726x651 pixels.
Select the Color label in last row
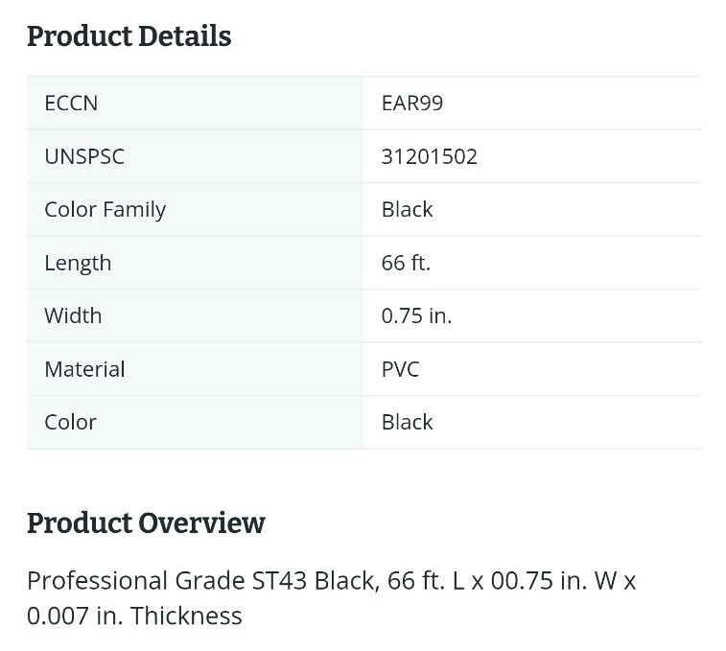click(70, 422)
